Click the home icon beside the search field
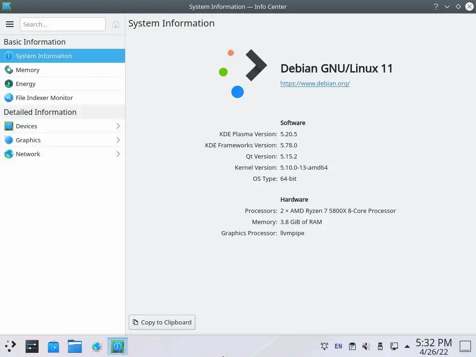The image size is (476, 357). (115, 24)
